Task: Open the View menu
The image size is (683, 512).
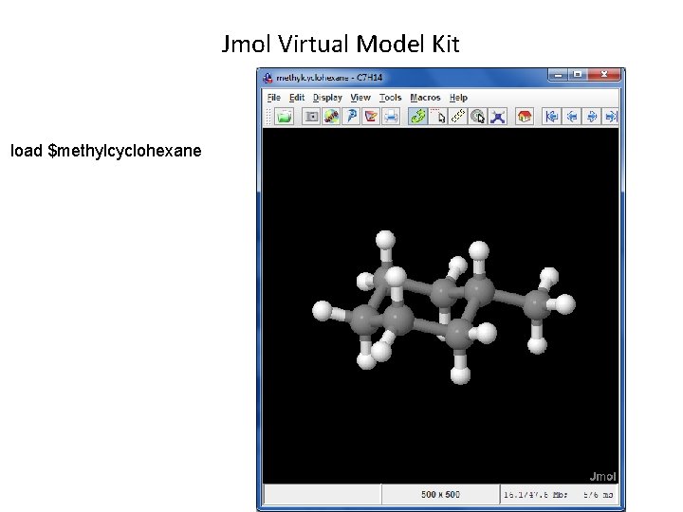Action: 360,98
